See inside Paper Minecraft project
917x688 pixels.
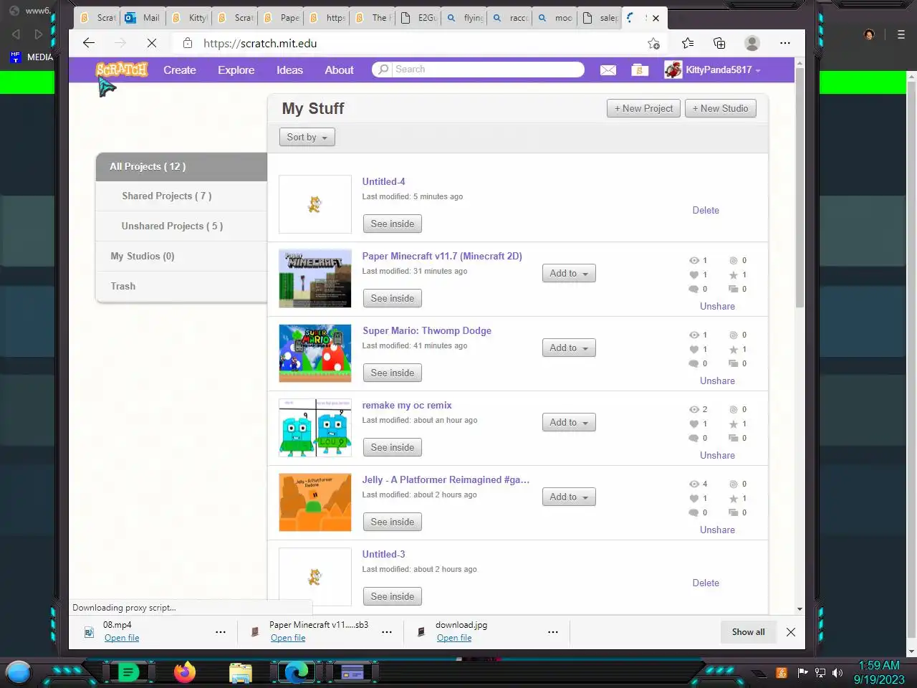click(393, 298)
